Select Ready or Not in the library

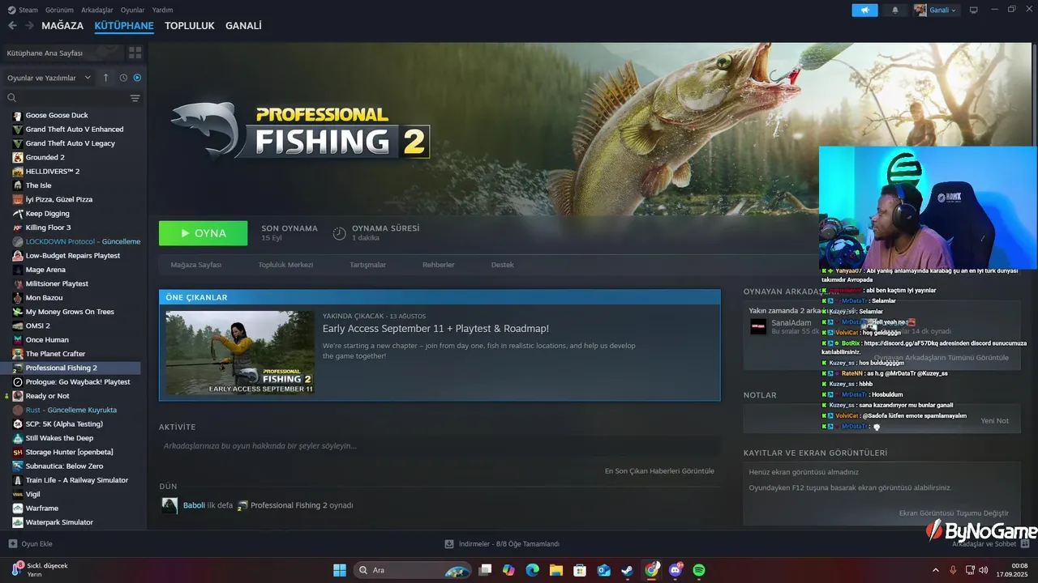[47, 396]
